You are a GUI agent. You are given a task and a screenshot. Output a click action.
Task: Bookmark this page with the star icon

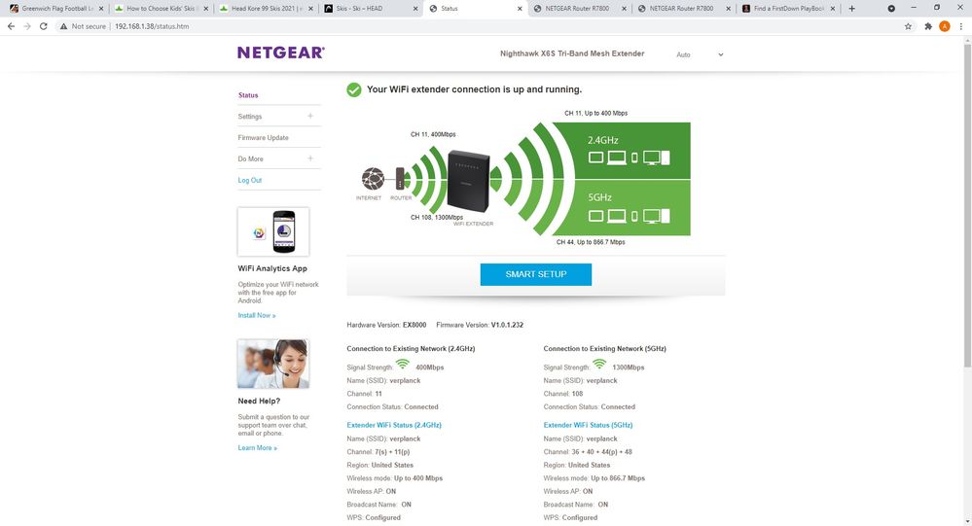tap(908, 26)
